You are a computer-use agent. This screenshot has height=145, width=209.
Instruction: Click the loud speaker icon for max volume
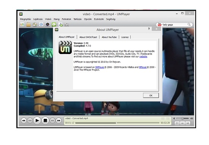click(x=192, y=118)
